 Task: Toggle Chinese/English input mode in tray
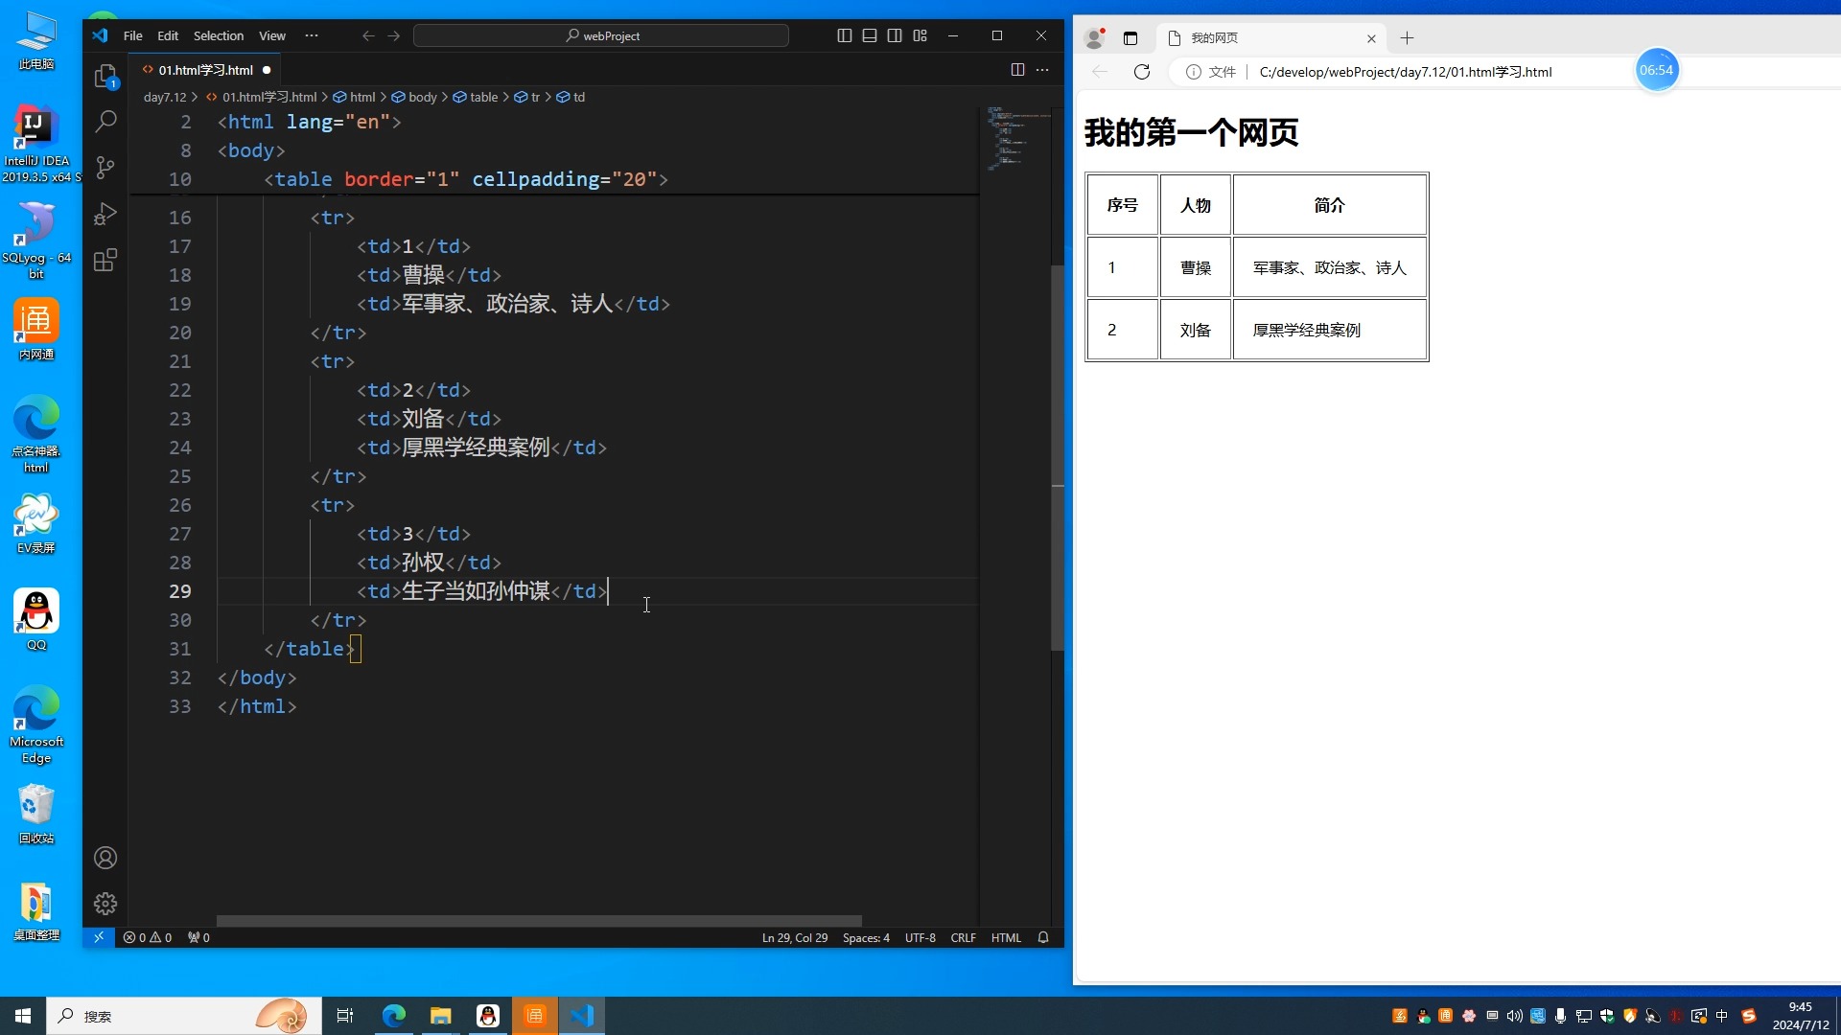coord(1722,1016)
